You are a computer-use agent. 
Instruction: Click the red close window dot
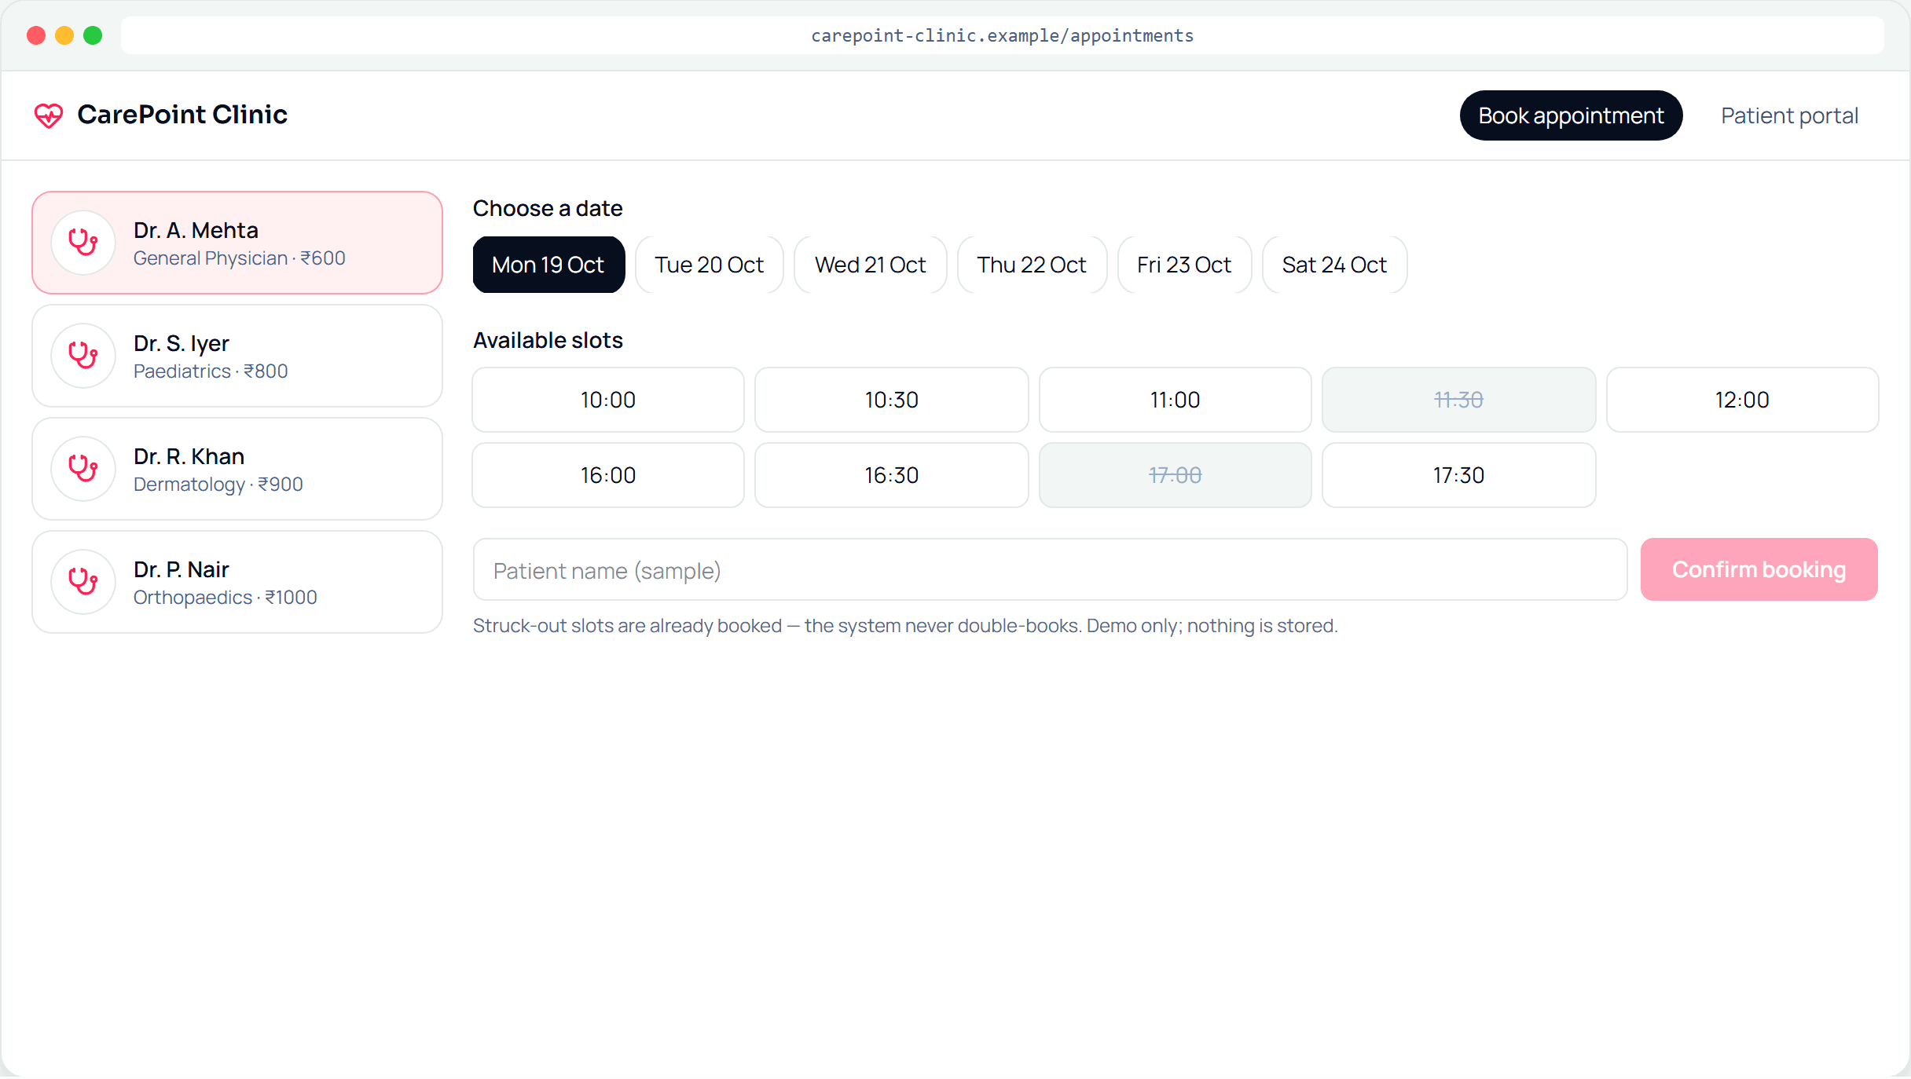coord(36,35)
